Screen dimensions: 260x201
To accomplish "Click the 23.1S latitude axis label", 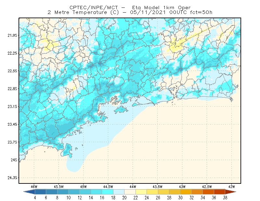I will pyautogui.click(x=12, y=106).
